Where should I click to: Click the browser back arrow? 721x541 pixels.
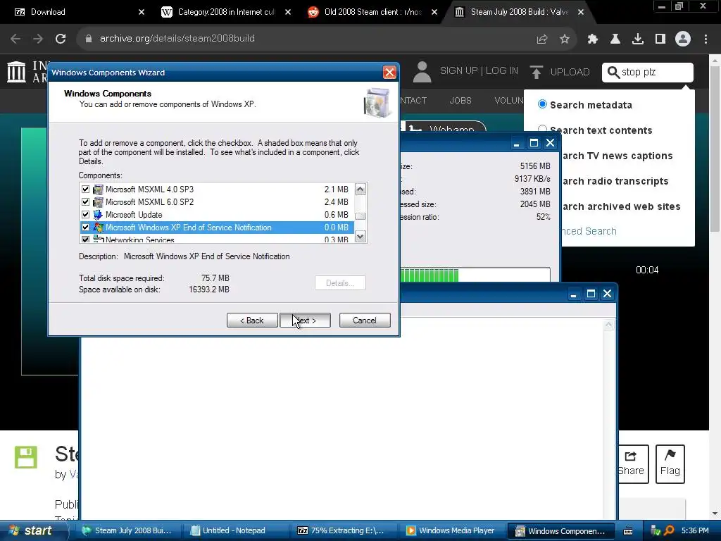15,39
